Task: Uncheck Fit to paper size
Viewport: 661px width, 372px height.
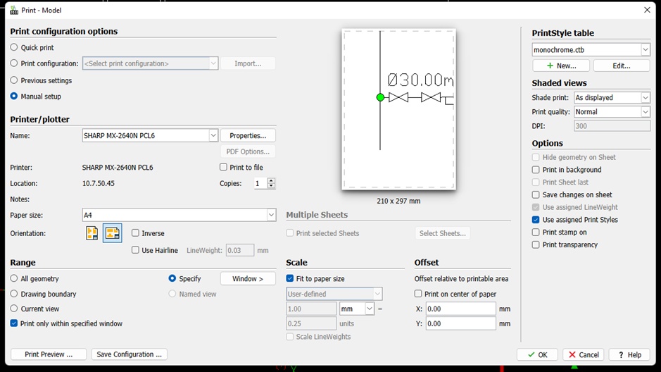Action: click(x=289, y=278)
